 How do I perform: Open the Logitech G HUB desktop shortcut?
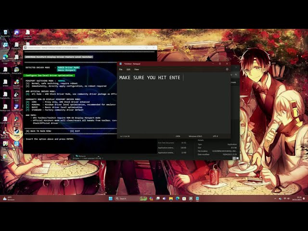point(16,96)
